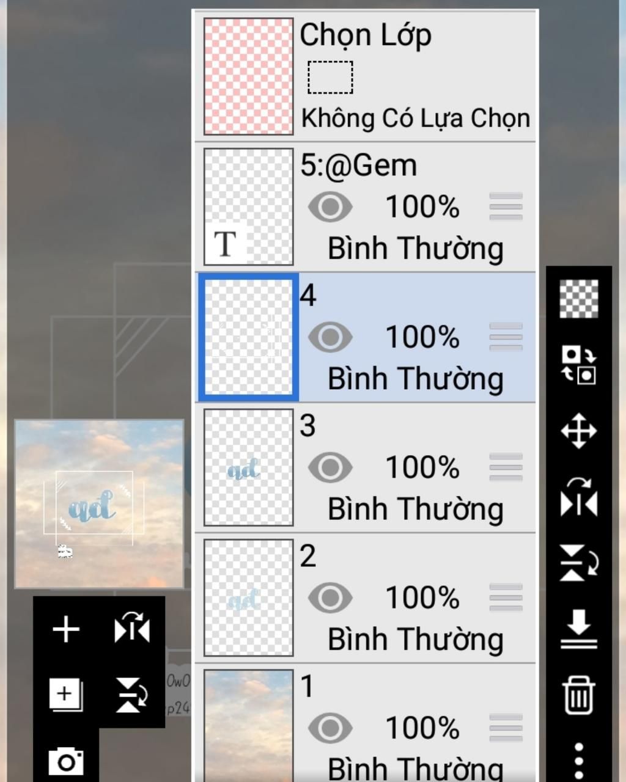626x782 pixels.
Task: Duplicate the layer with the stacked plus icon
Action: (66, 695)
